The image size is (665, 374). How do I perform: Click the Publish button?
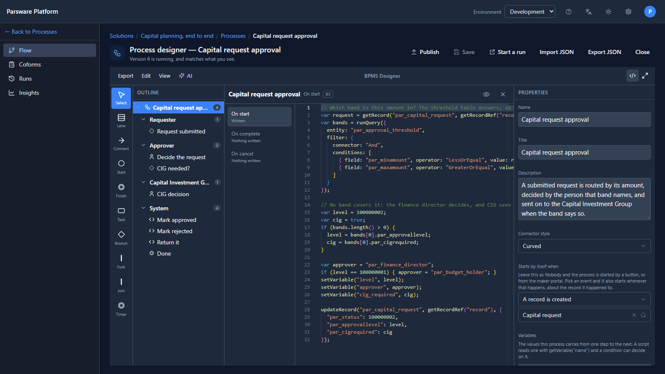pos(425,52)
